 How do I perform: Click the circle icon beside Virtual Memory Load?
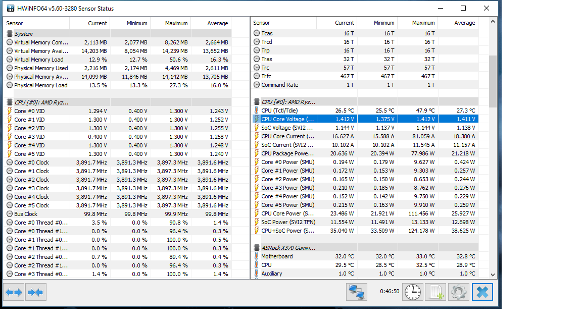click(10, 60)
